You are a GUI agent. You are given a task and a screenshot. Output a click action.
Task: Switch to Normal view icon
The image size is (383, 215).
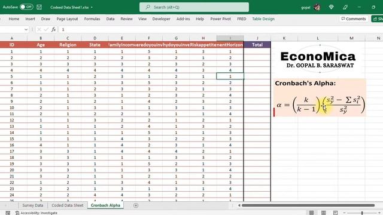click(311, 213)
